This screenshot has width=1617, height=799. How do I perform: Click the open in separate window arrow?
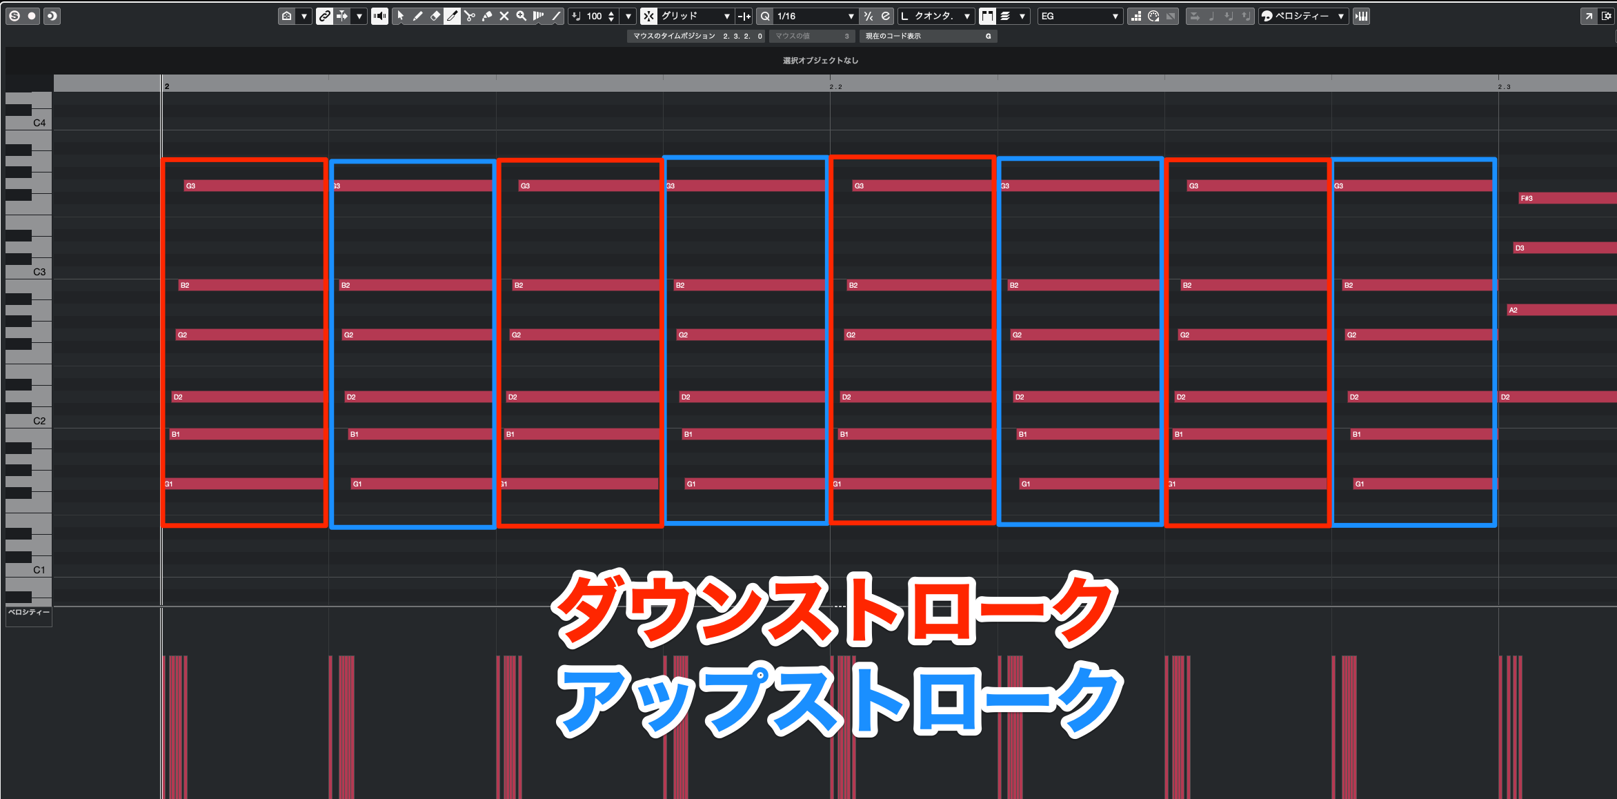(1589, 16)
